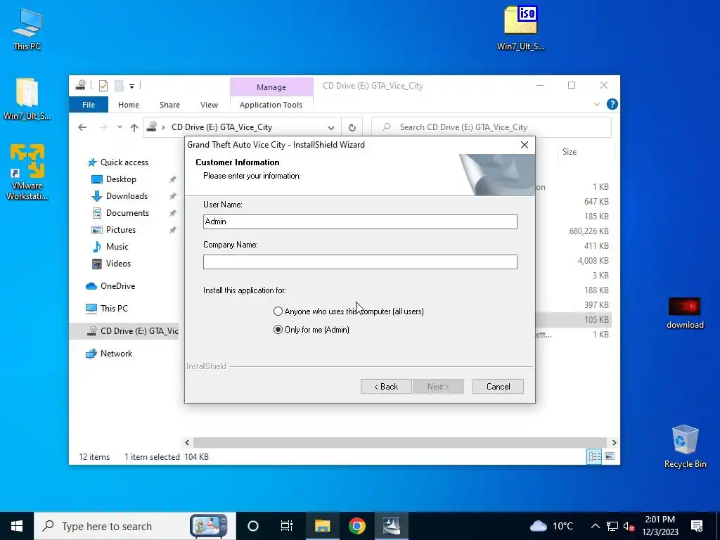Viewport: 720px width, 540px height.
Task: Launch Google Chrome from the taskbar
Action: [x=356, y=526]
